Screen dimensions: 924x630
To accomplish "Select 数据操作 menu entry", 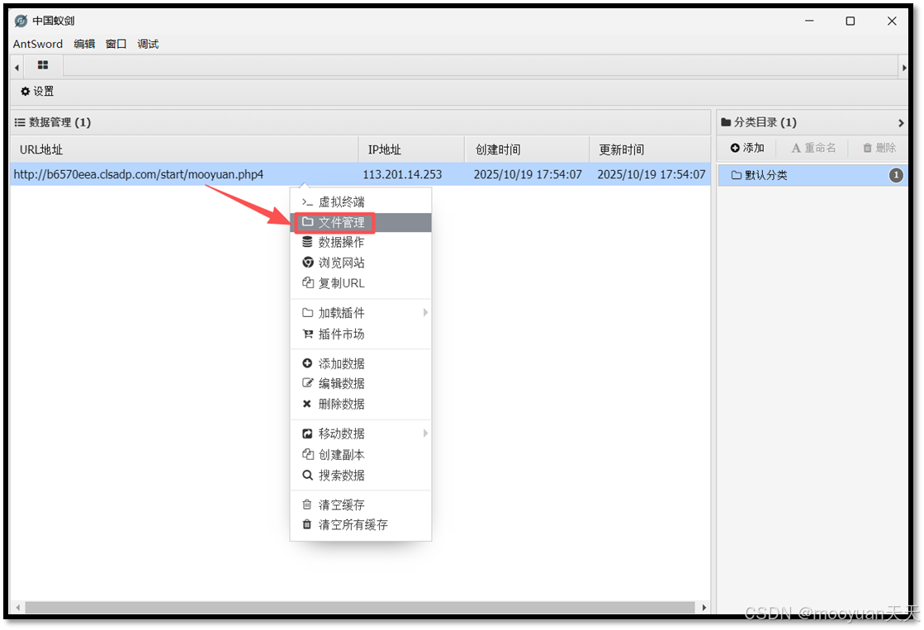I will click(361, 242).
